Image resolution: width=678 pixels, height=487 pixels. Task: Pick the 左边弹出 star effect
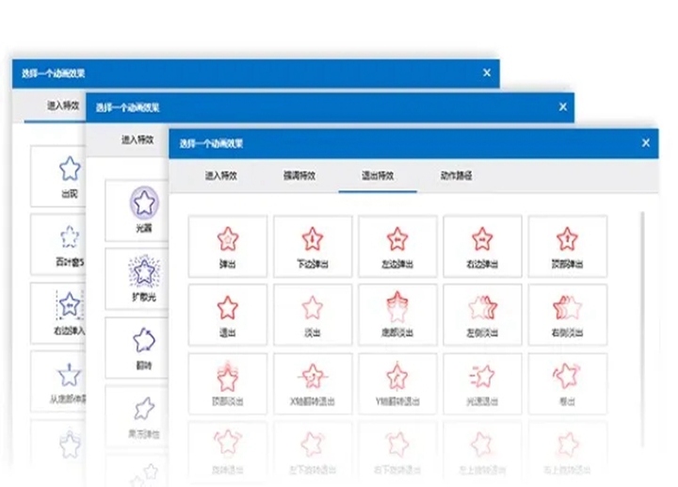(x=397, y=247)
